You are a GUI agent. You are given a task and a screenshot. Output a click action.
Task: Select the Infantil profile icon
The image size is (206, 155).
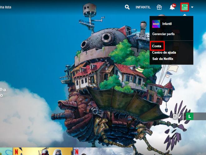point(156,24)
